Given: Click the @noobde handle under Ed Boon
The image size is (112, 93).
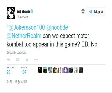Looking at the screenshot, I should [22, 17].
